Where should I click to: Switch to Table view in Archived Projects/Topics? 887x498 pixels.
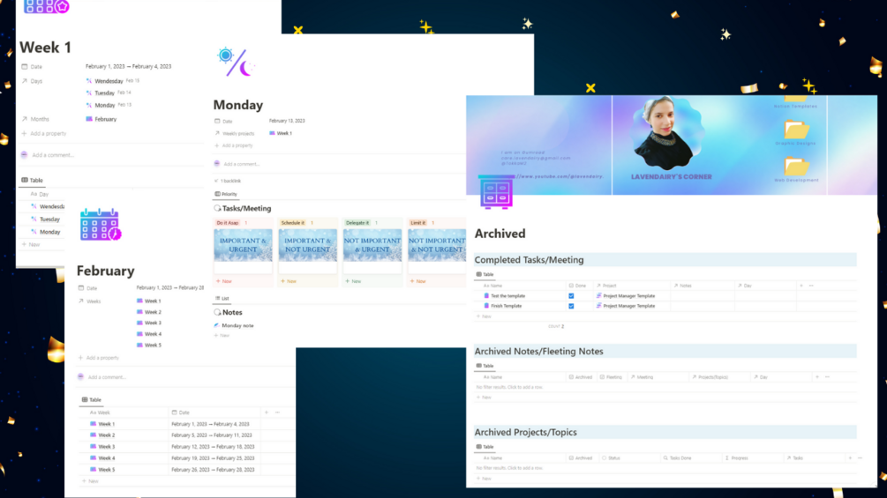tap(485, 447)
